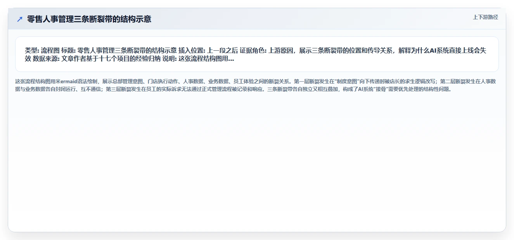Click the blue arrow icon beside the title
Screen dimensions: 514x240
20,19
